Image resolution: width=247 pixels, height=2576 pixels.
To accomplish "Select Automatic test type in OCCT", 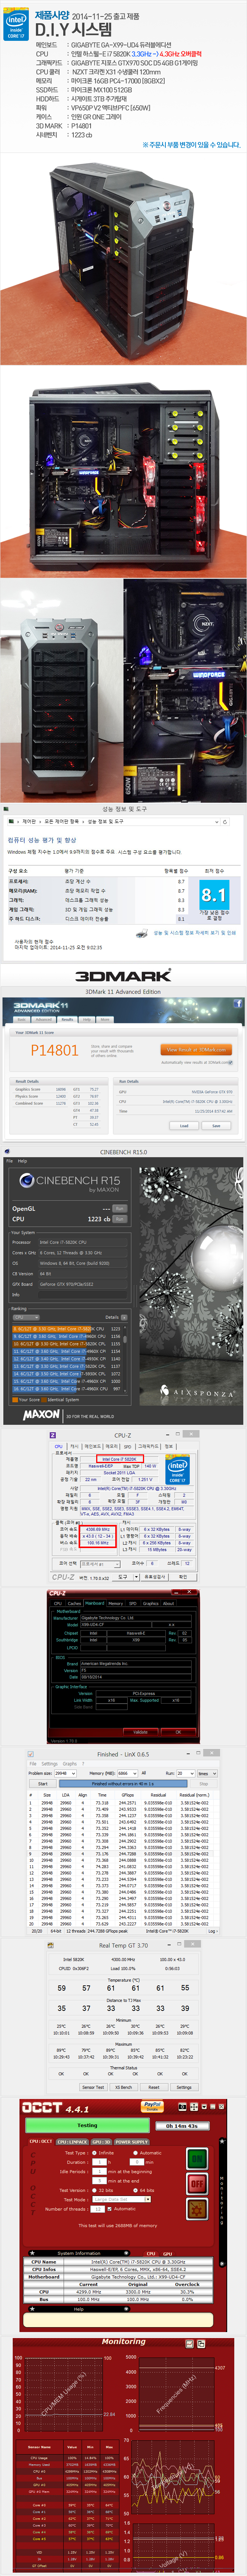I will [136, 2153].
